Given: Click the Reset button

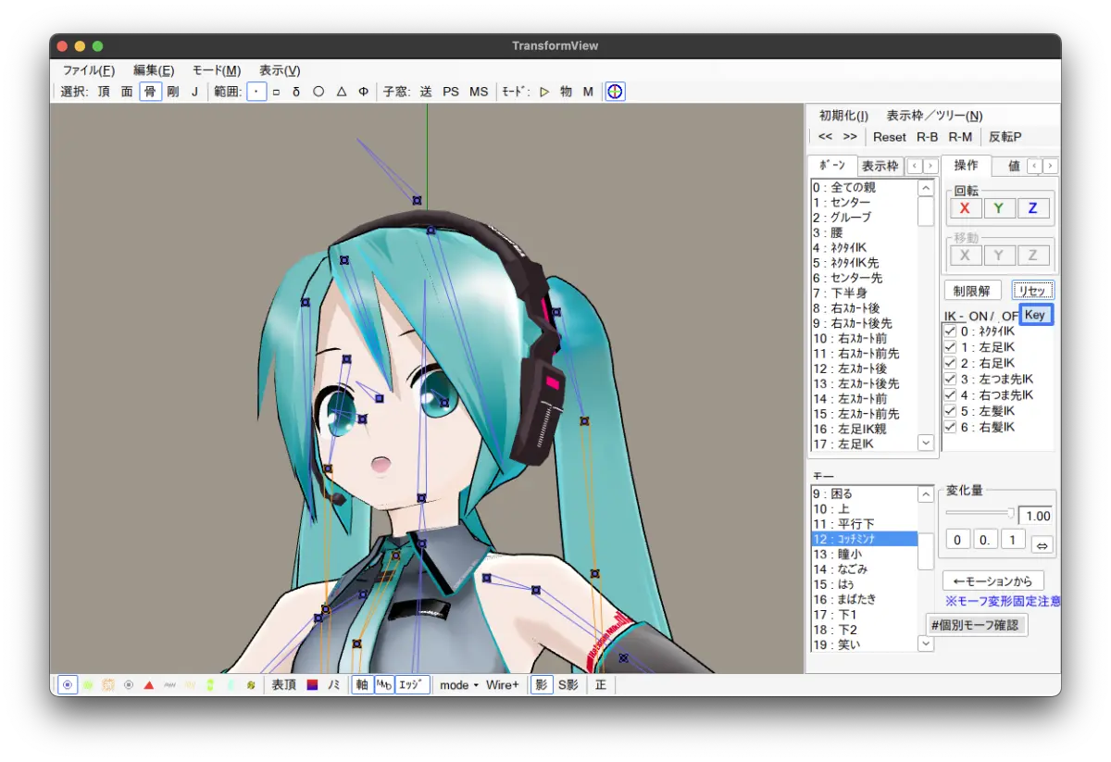Looking at the screenshot, I should click(x=890, y=137).
